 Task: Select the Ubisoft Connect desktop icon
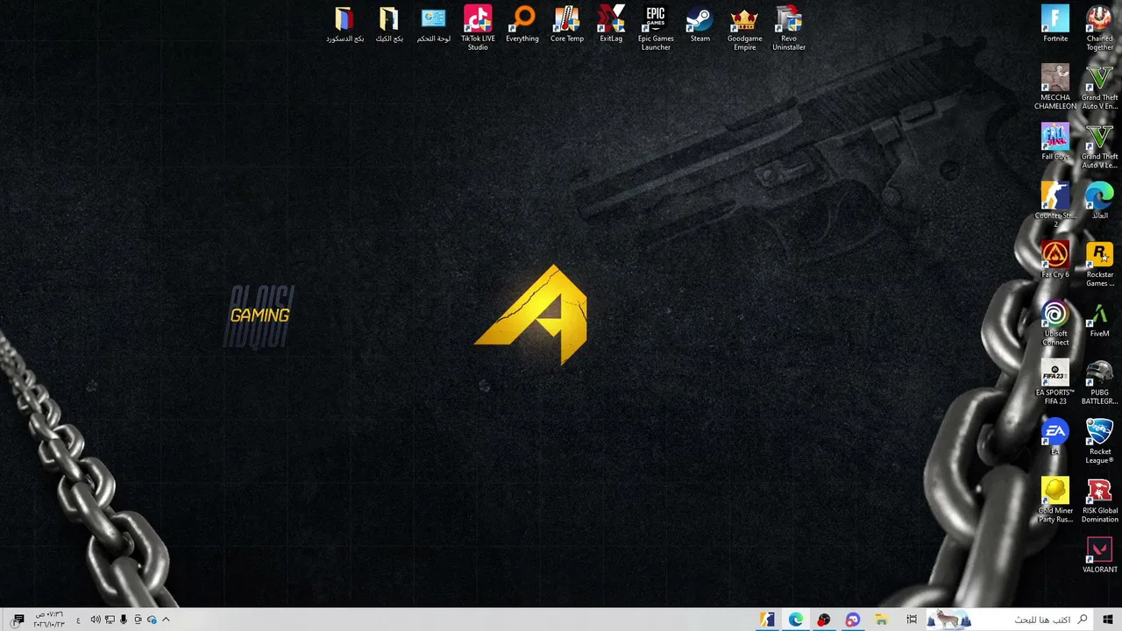(x=1055, y=323)
